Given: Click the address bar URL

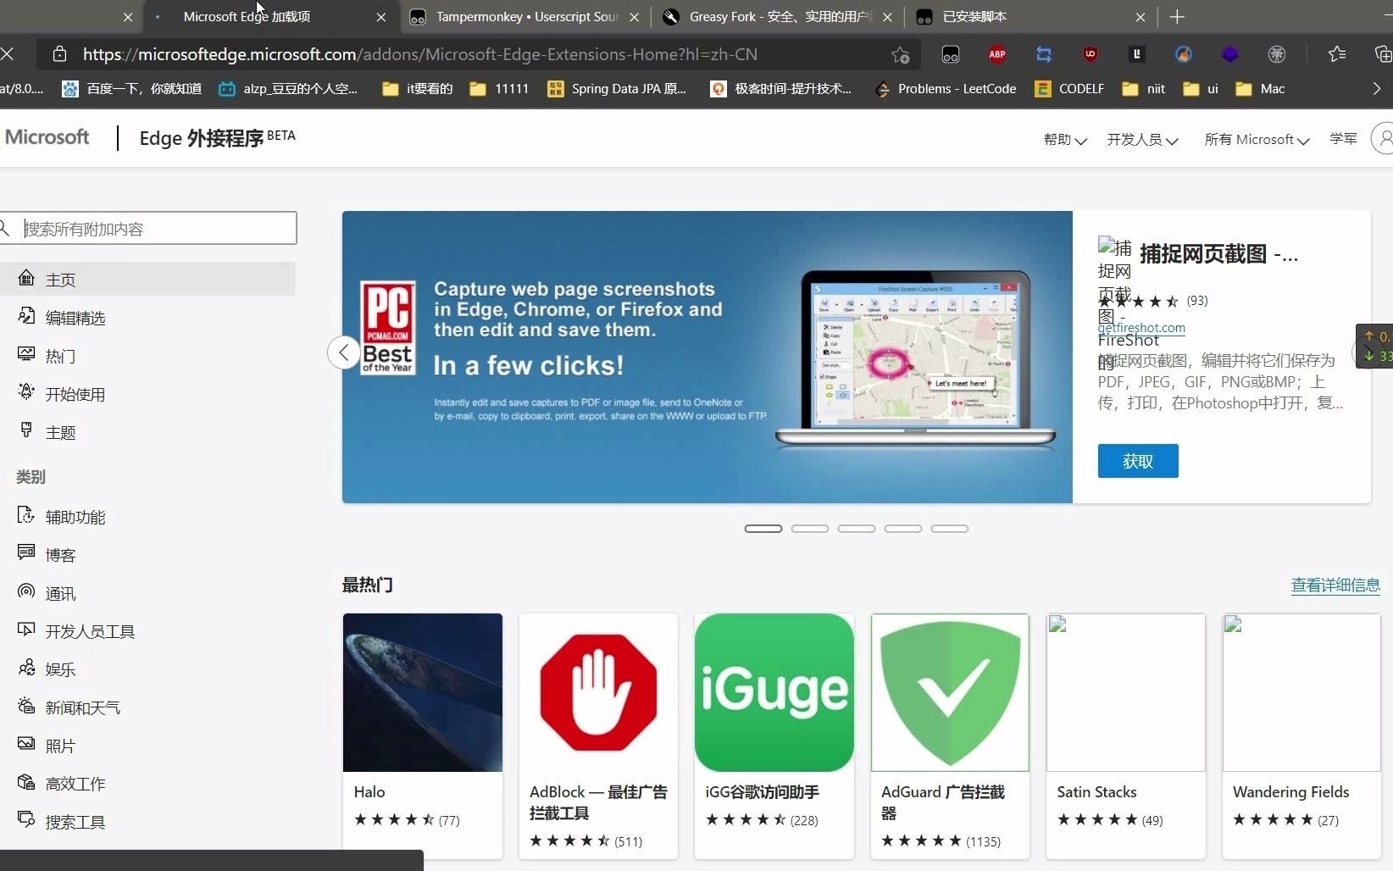Looking at the screenshot, I should pyautogui.click(x=419, y=54).
